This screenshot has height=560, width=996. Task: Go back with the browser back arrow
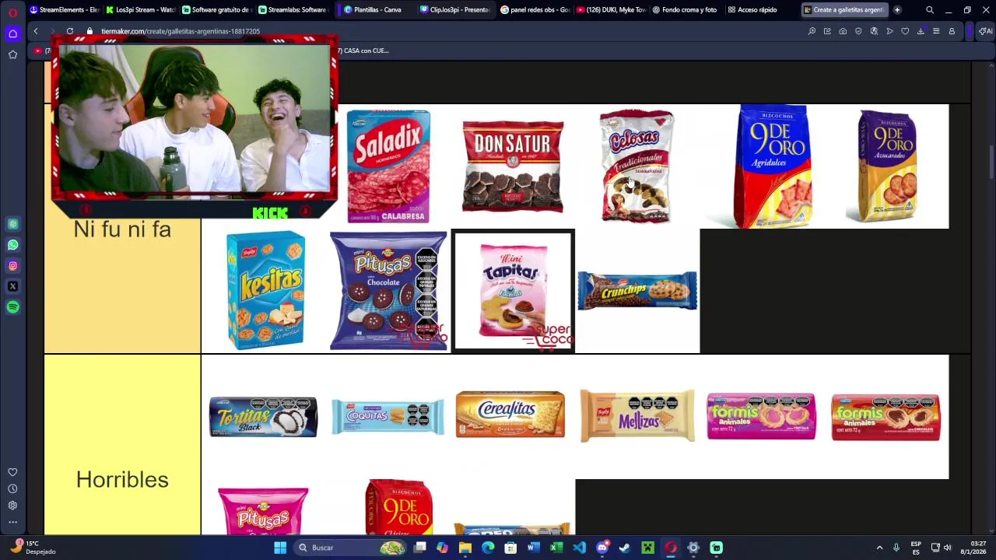point(36,31)
